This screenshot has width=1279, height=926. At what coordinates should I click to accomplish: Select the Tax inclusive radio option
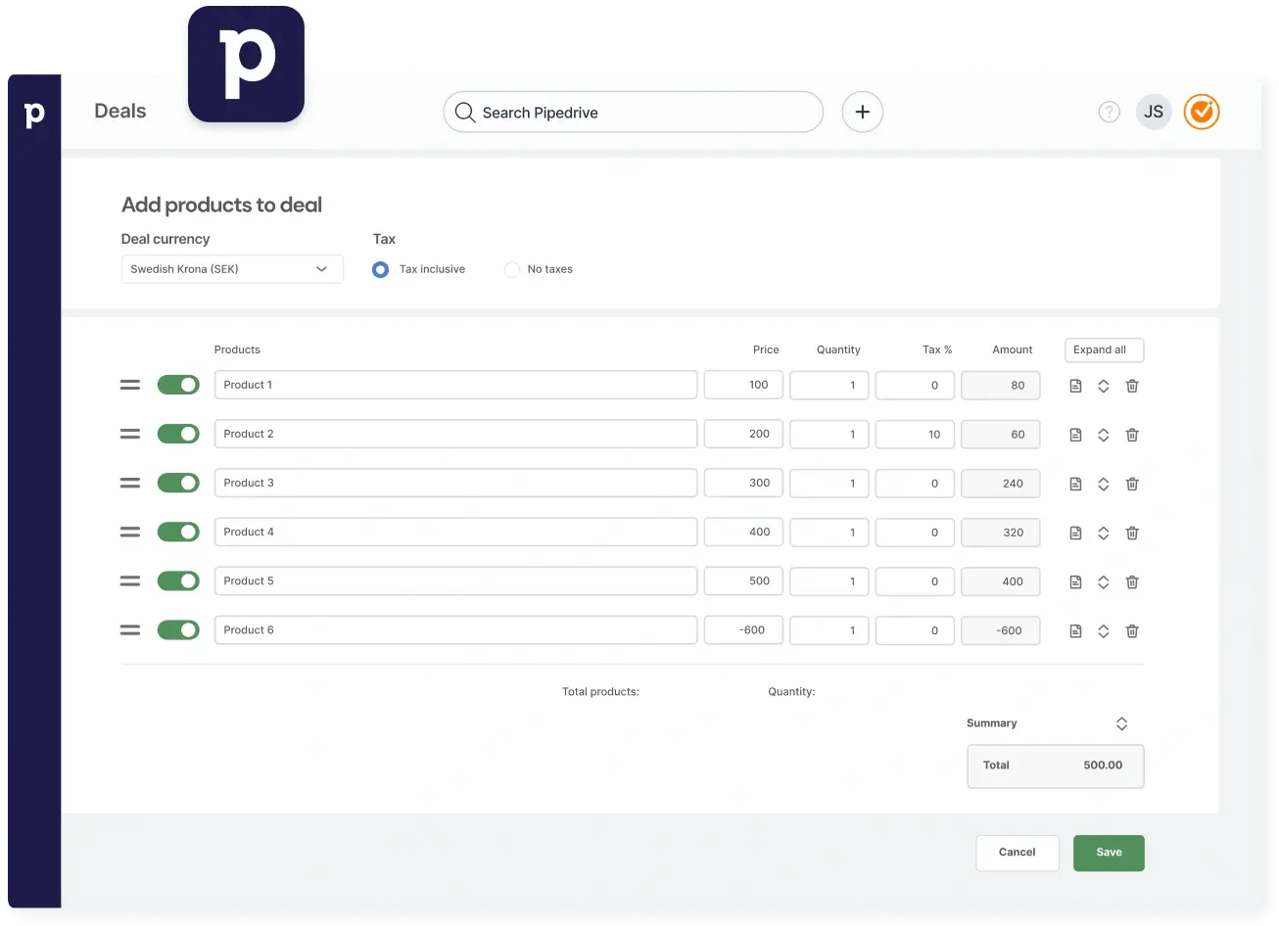(381, 269)
